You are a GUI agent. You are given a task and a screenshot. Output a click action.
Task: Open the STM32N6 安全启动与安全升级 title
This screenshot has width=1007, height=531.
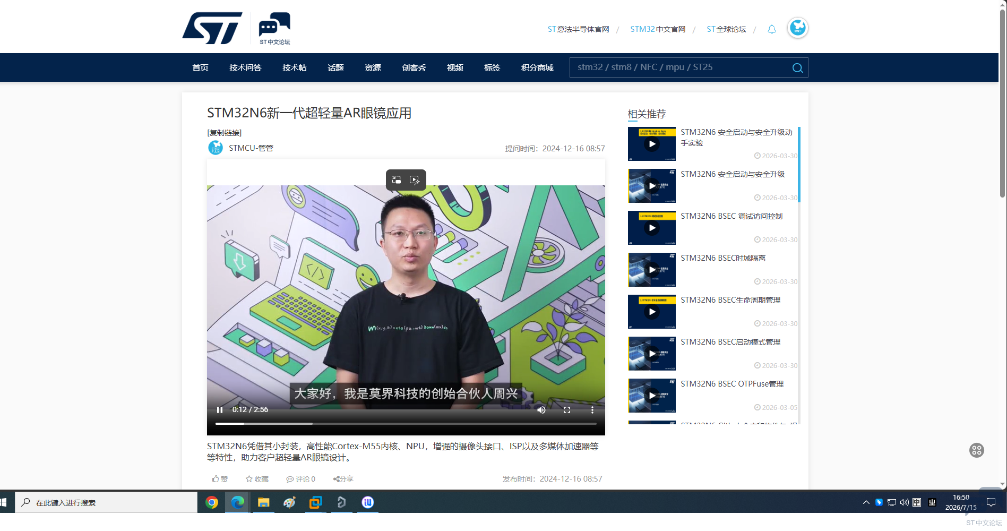click(733, 174)
